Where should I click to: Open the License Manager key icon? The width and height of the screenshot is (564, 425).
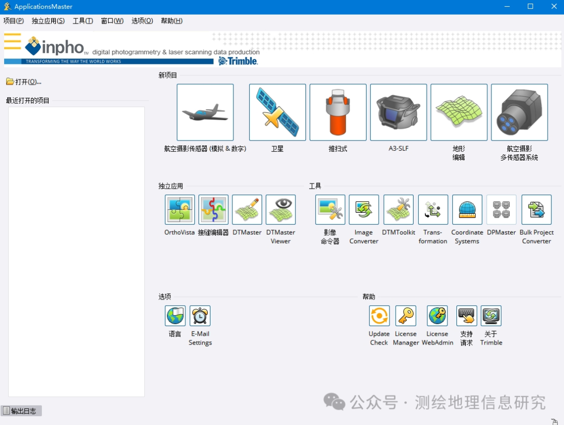[x=406, y=316]
